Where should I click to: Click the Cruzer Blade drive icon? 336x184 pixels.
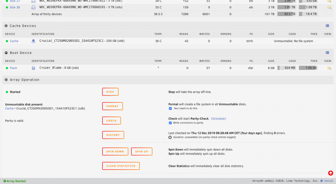click(x=33, y=68)
